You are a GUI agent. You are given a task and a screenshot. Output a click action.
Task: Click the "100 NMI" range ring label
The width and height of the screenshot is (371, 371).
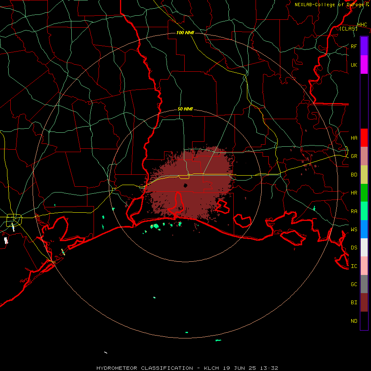pyautogui.click(x=185, y=33)
